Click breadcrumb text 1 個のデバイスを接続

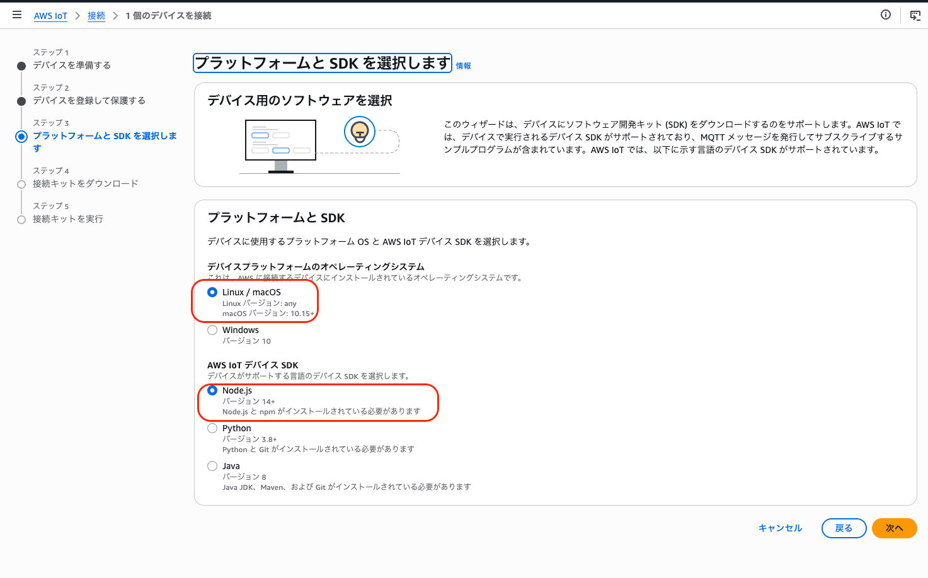pos(168,16)
